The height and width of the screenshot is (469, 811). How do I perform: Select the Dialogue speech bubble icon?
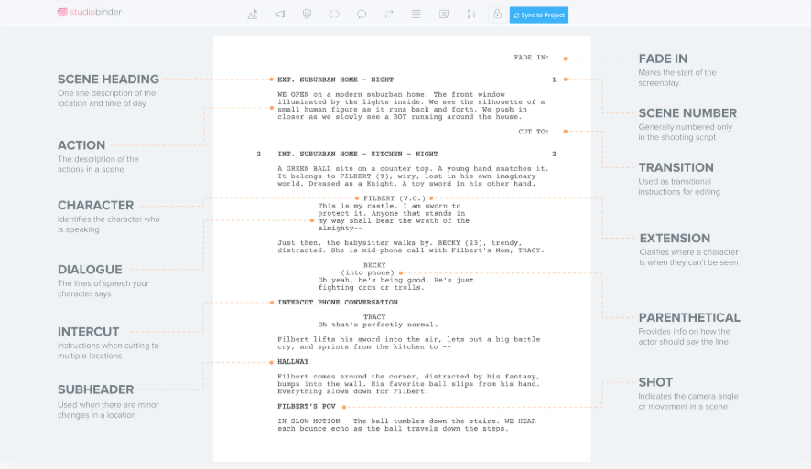click(x=362, y=15)
